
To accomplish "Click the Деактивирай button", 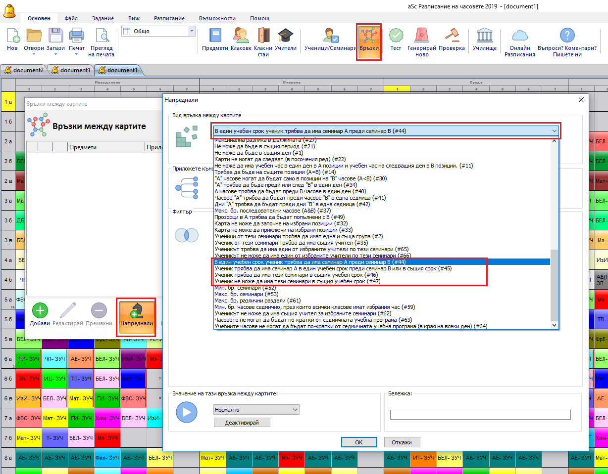I will (x=242, y=422).
